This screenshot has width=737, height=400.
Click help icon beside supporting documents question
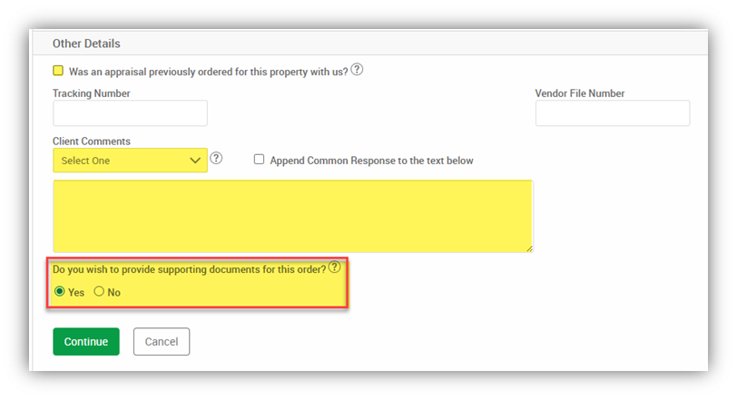(x=335, y=268)
